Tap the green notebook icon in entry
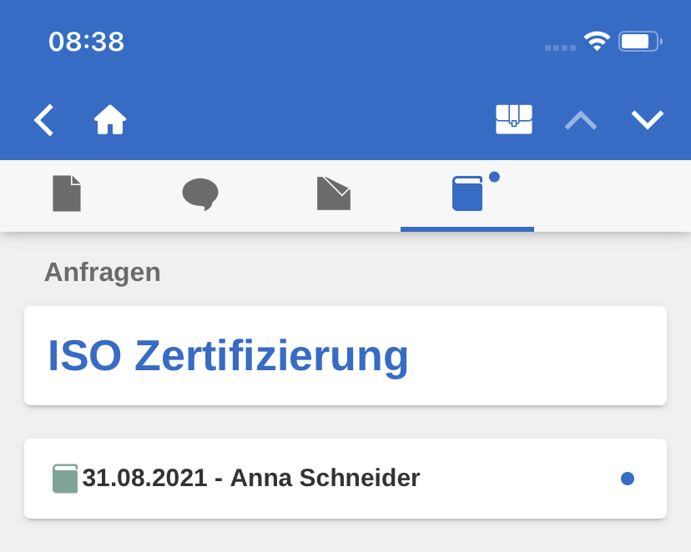691x552 pixels. click(x=65, y=479)
